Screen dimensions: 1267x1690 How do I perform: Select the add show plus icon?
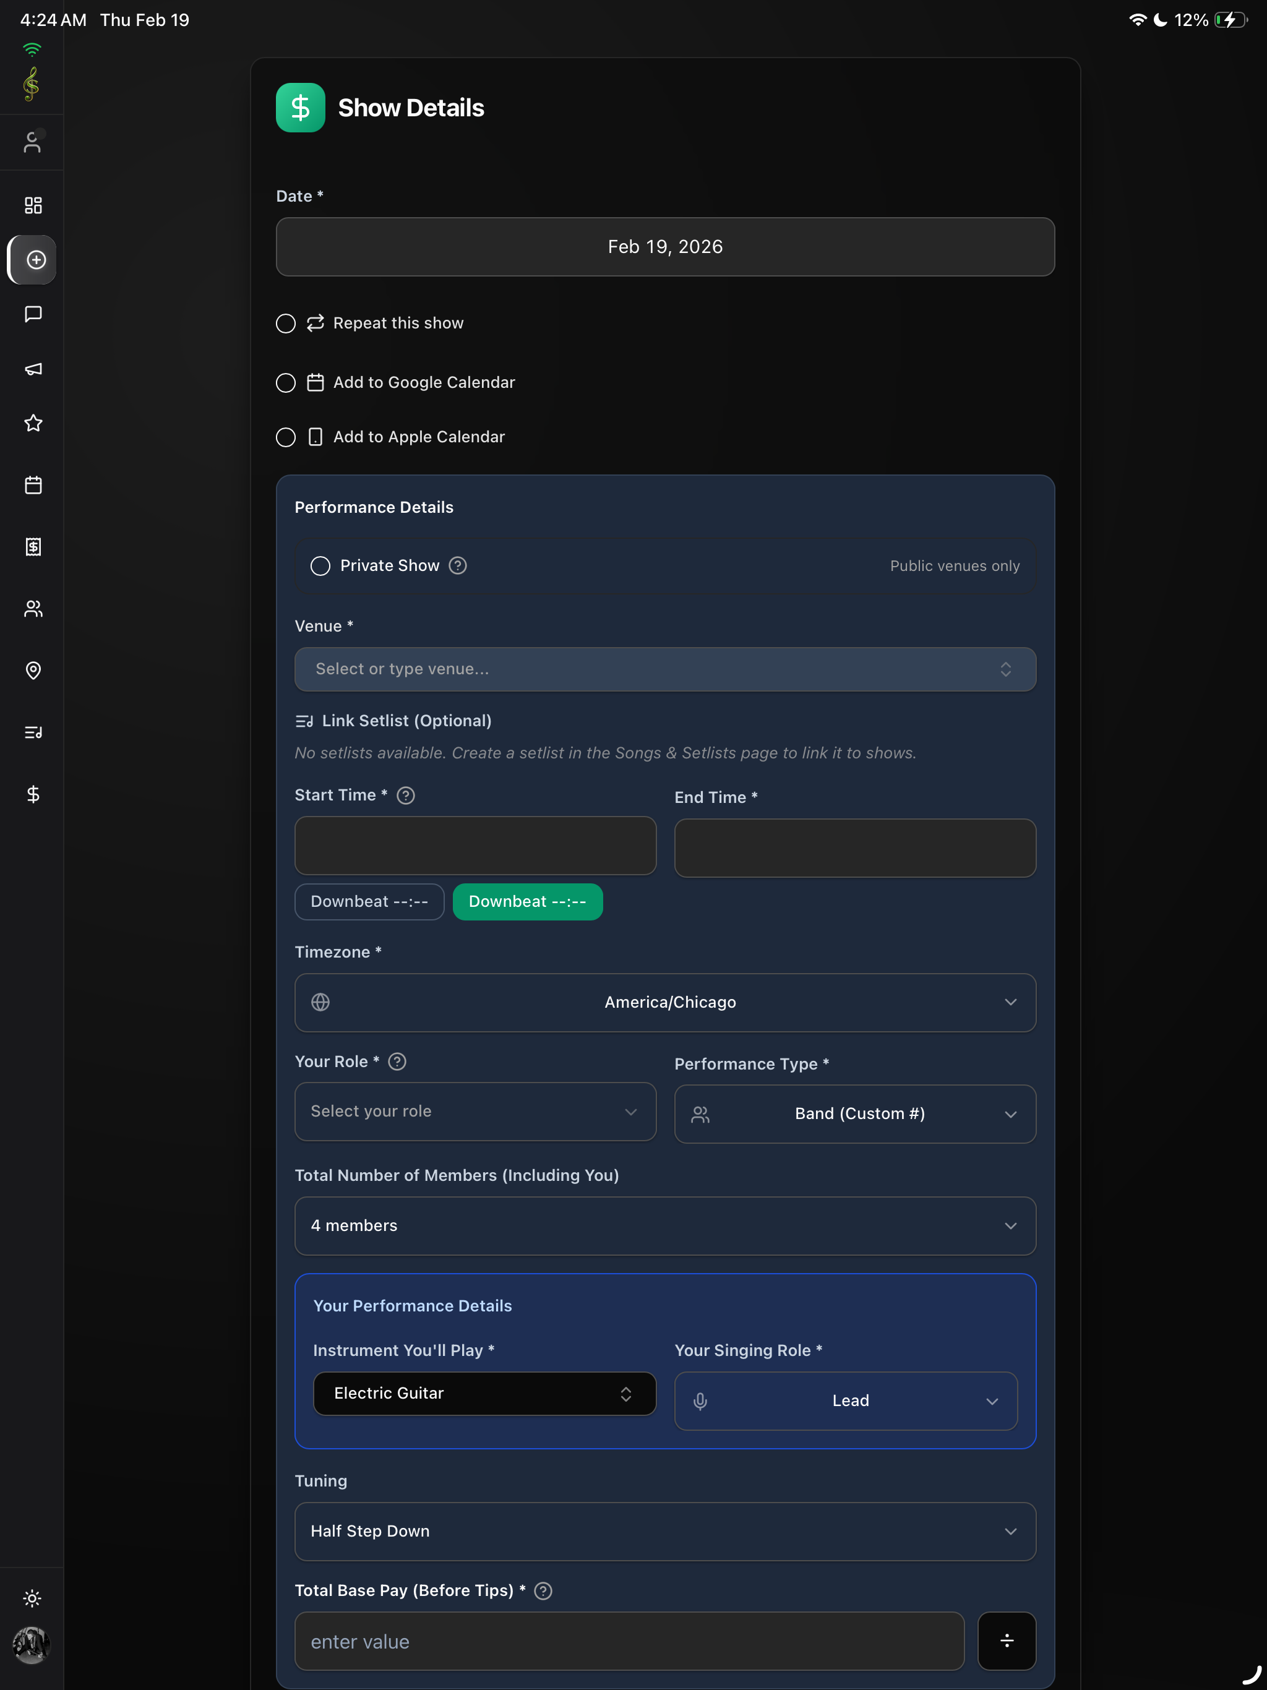(36, 260)
